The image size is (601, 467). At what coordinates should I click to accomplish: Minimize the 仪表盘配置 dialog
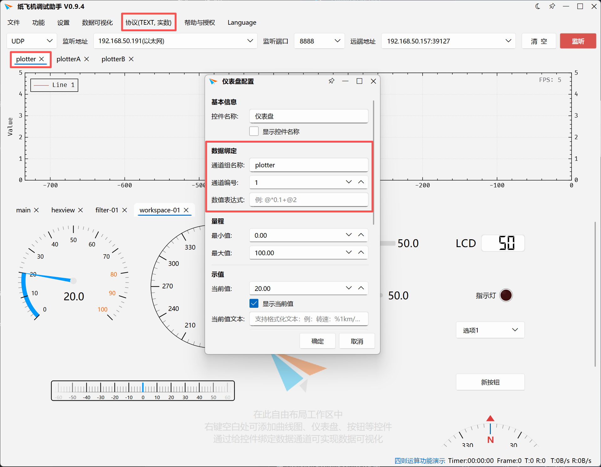coord(345,81)
